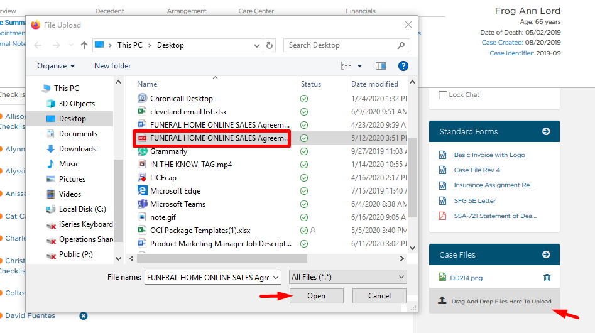Sort by Date modified column

(x=374, y=84)
